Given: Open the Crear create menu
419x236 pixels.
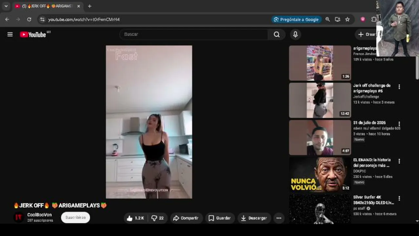Looking at the screenshot, I should 366,34.
